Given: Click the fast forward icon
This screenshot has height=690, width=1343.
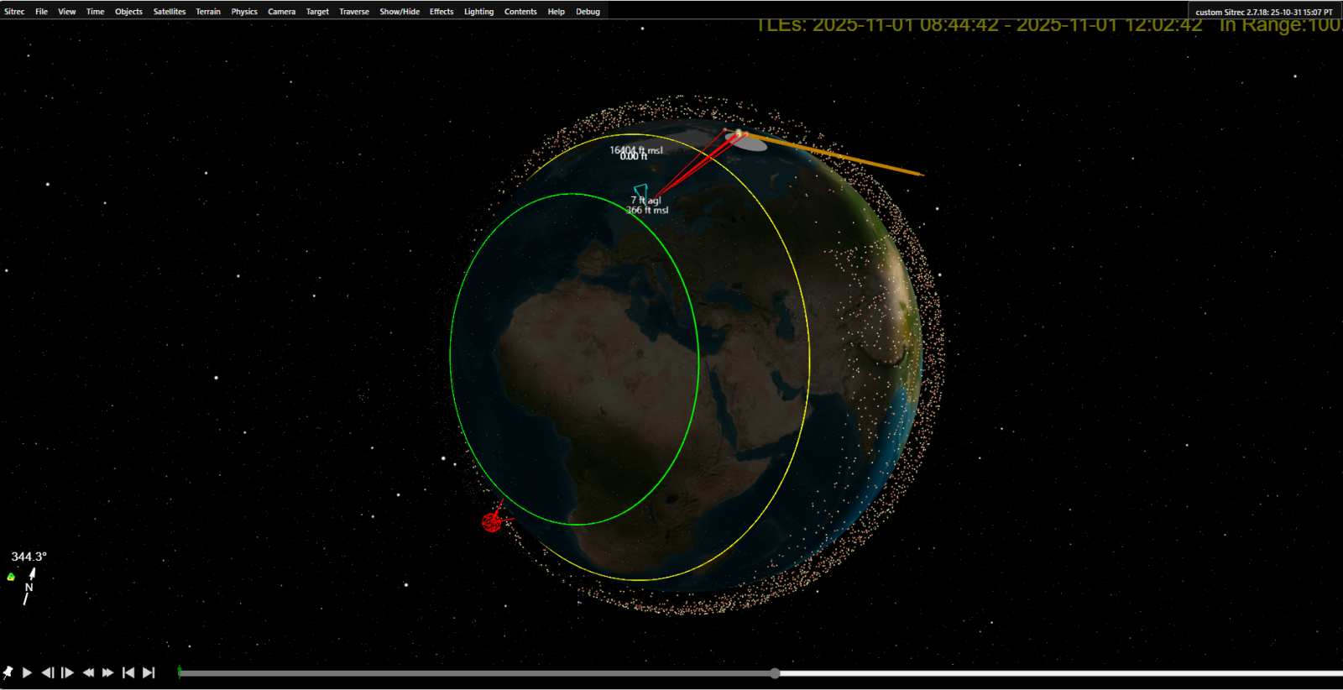Looking at the screenshot, I should tap(108, 672).
